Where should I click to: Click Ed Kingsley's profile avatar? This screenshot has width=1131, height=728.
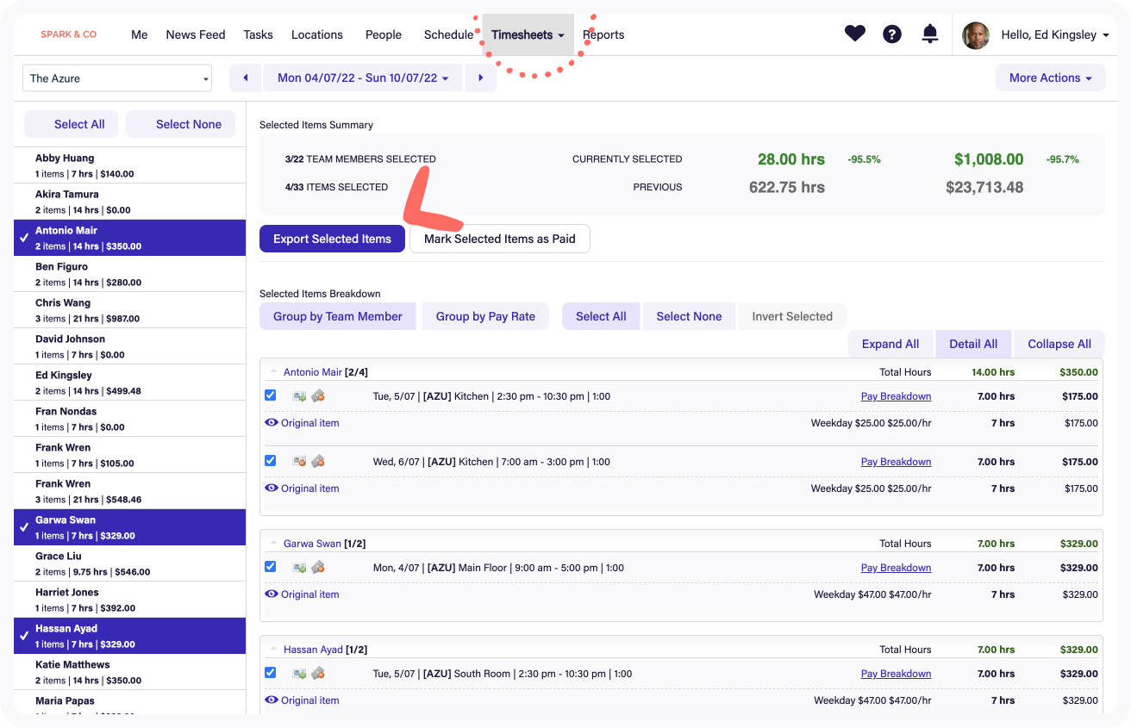976,35
